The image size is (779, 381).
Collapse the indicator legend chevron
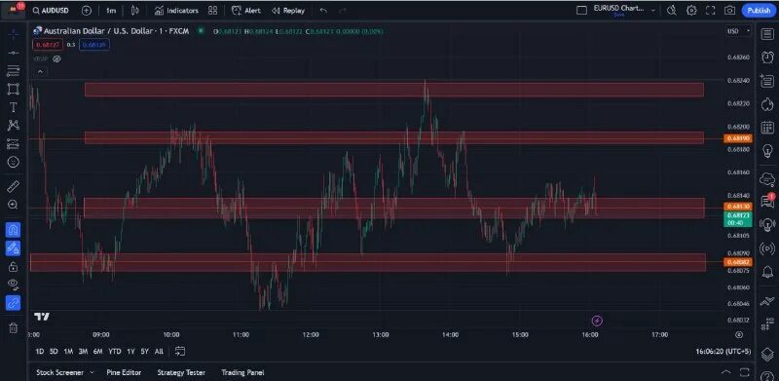pos(40,72)
